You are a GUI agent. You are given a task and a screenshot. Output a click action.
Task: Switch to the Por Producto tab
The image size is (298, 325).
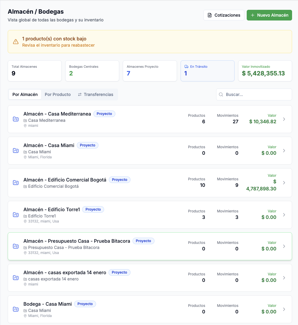(58, 94)
